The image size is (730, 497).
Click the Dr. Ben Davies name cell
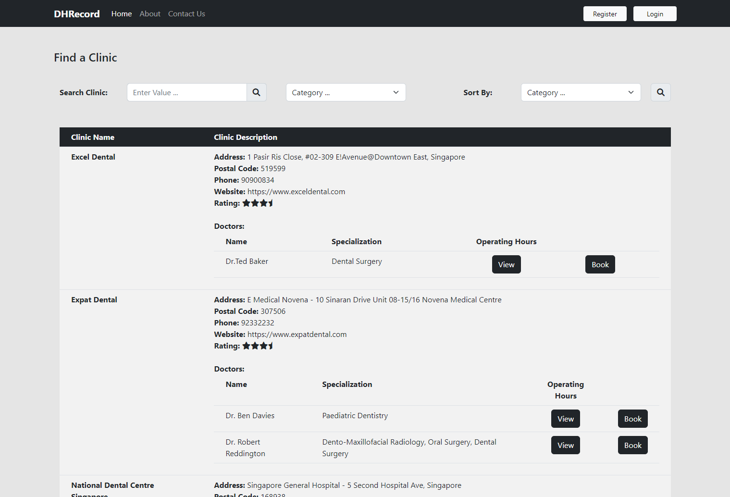click(250, 416)
